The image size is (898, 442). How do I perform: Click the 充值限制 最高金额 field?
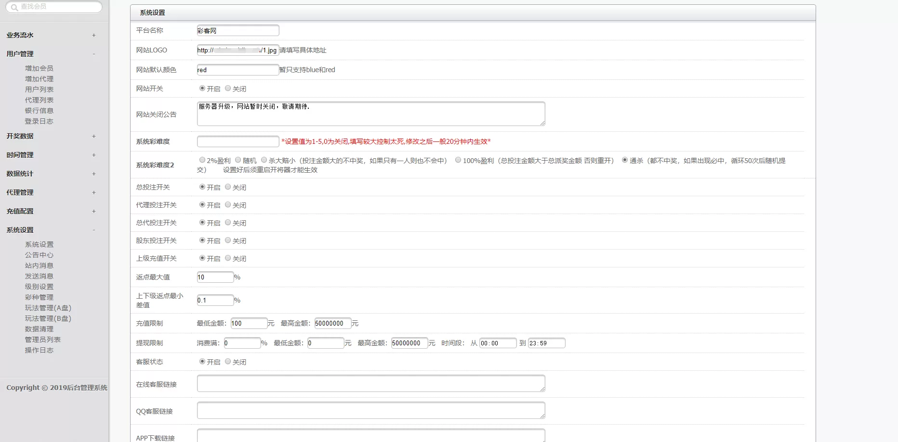(x=332, y=323)
